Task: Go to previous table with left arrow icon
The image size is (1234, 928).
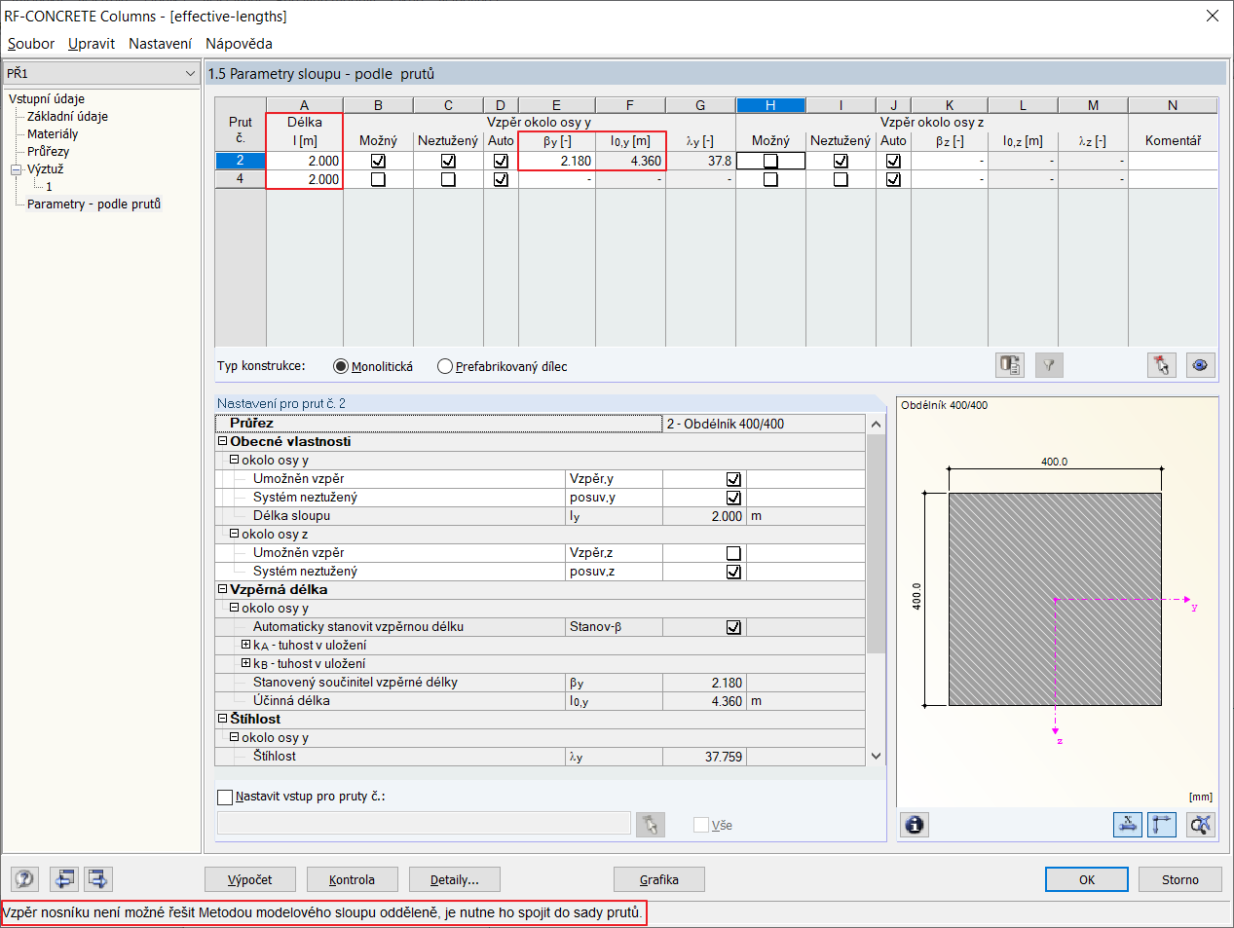Action: pyautogui.click(x=64, y=879)
